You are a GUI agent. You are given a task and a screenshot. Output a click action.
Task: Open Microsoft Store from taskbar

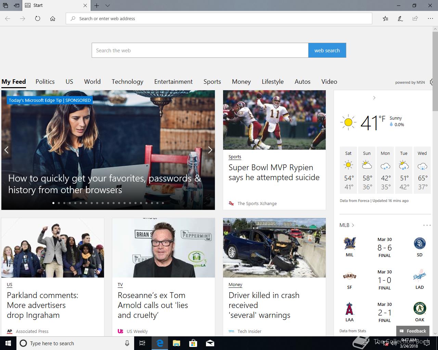click(x=193, y=343)
